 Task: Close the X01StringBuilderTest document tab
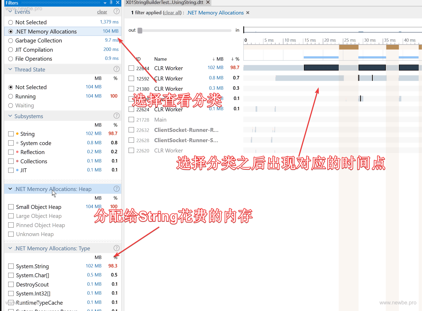[208, 2]
